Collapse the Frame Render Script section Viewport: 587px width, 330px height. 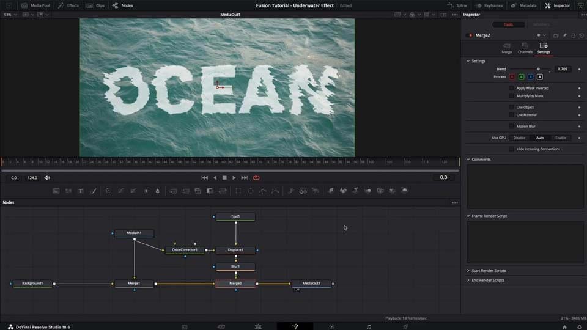click(468, 216)
